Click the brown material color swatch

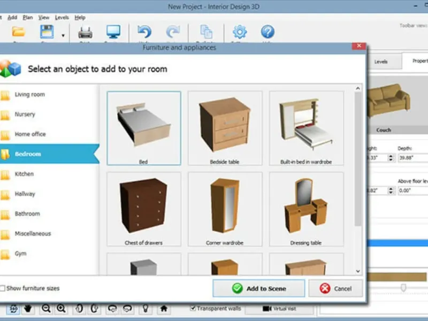396,277
